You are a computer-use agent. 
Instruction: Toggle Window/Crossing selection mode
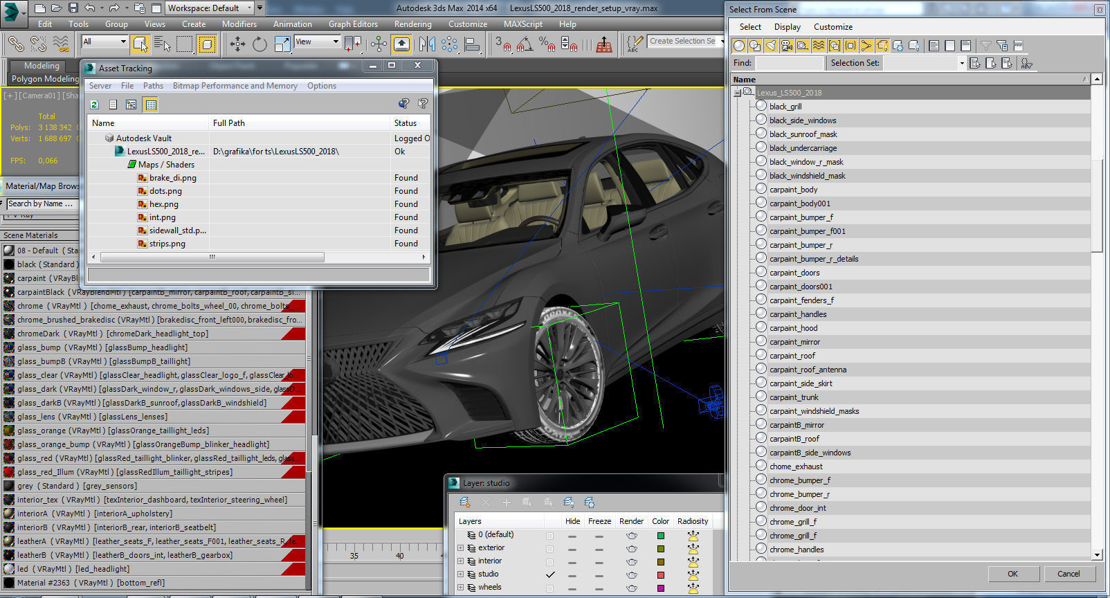(207, 44)
